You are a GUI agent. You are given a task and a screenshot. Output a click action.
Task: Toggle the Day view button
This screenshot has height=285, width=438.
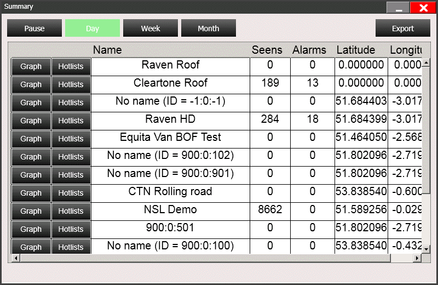(x=93, y=29)
